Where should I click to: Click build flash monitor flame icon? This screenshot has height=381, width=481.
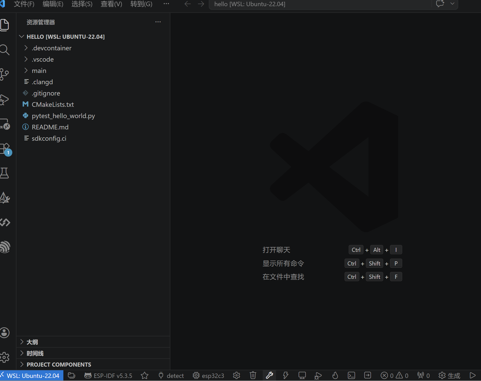coord(335,376)
